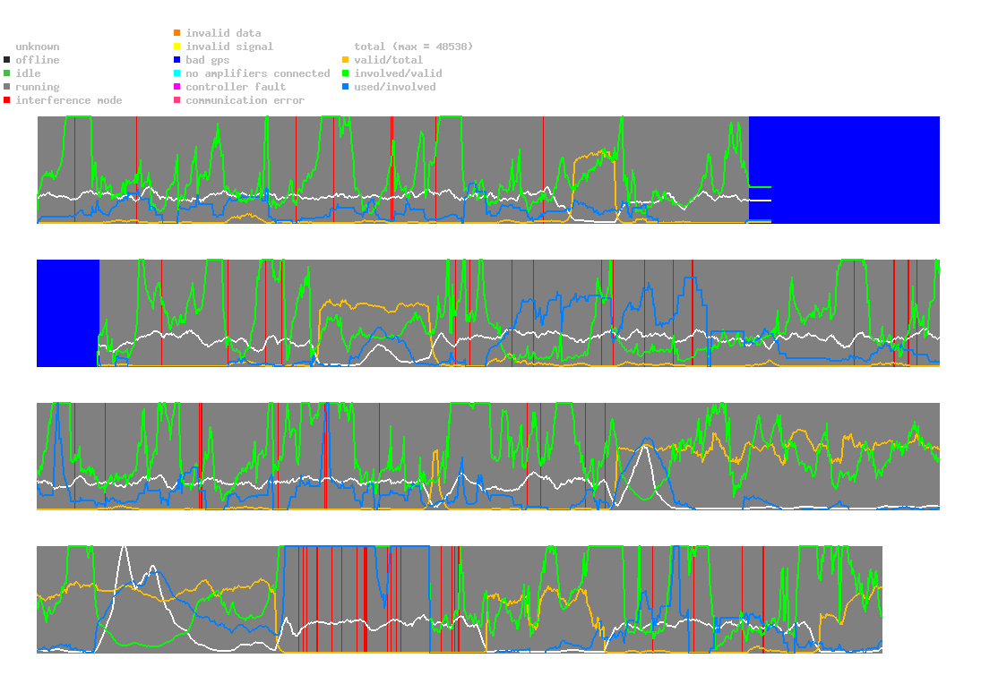Image resolution: width=981 pixels, height=684 pixels.
Task: Click the magenta controller fault swatch
Action: [177, 87]
